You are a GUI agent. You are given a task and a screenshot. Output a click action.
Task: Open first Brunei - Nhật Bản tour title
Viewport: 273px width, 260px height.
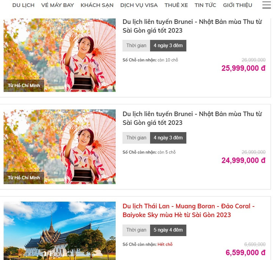coord(192,26)
